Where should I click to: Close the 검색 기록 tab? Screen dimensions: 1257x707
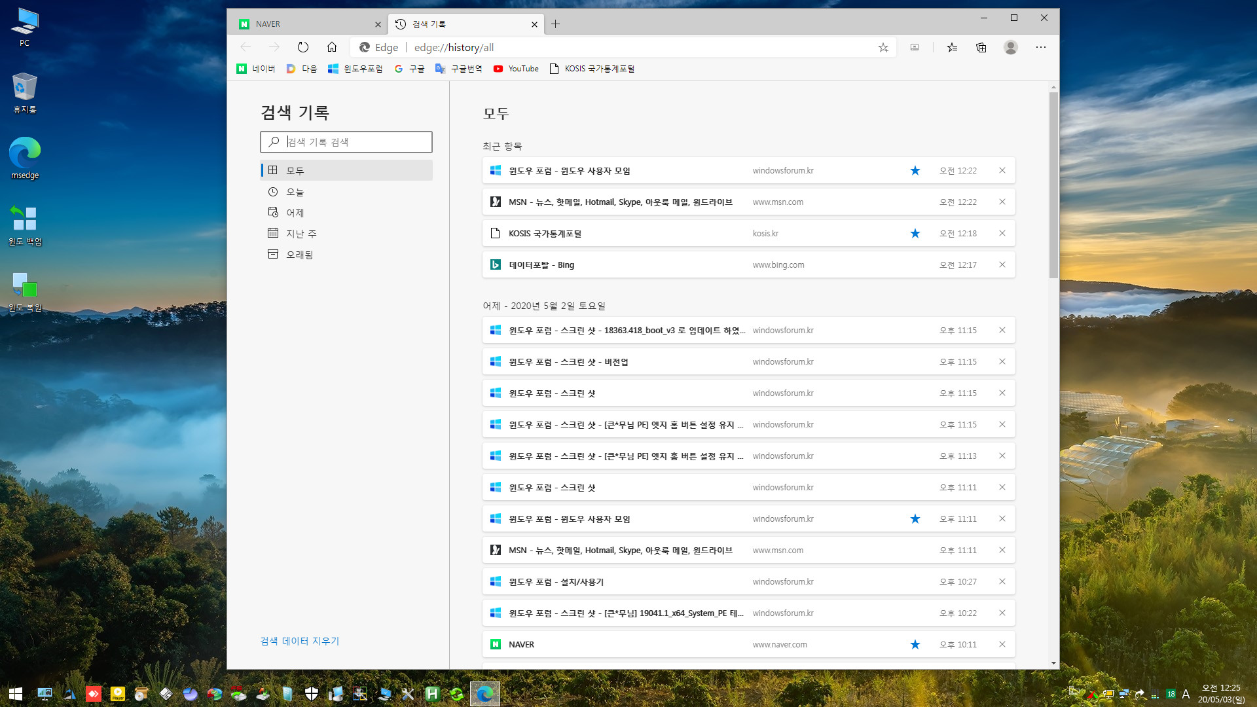tap(534, 24)
